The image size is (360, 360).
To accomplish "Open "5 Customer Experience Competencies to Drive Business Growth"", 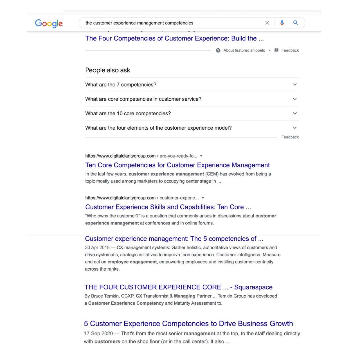I will 188,324.
